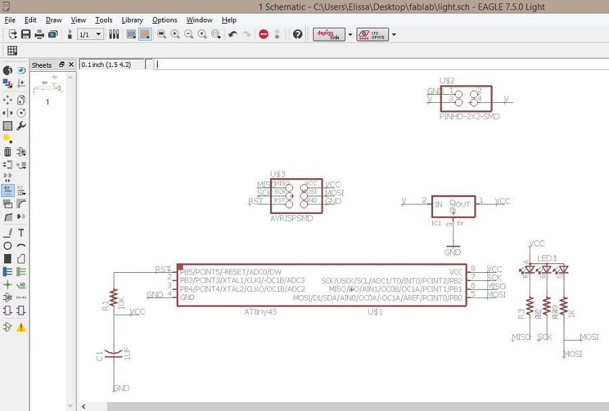This screenshot has width=609, height=411.
Task: Select the Text tool
Action: coord(21,233)
